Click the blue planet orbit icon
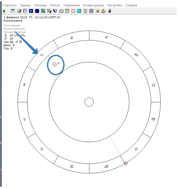 (x=31, y=11)
